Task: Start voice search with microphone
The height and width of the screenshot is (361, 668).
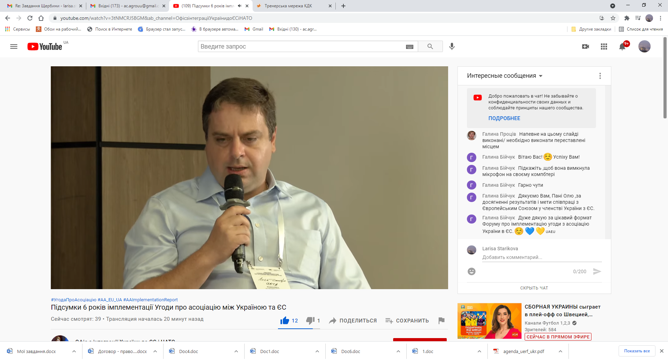Action: 452,47
